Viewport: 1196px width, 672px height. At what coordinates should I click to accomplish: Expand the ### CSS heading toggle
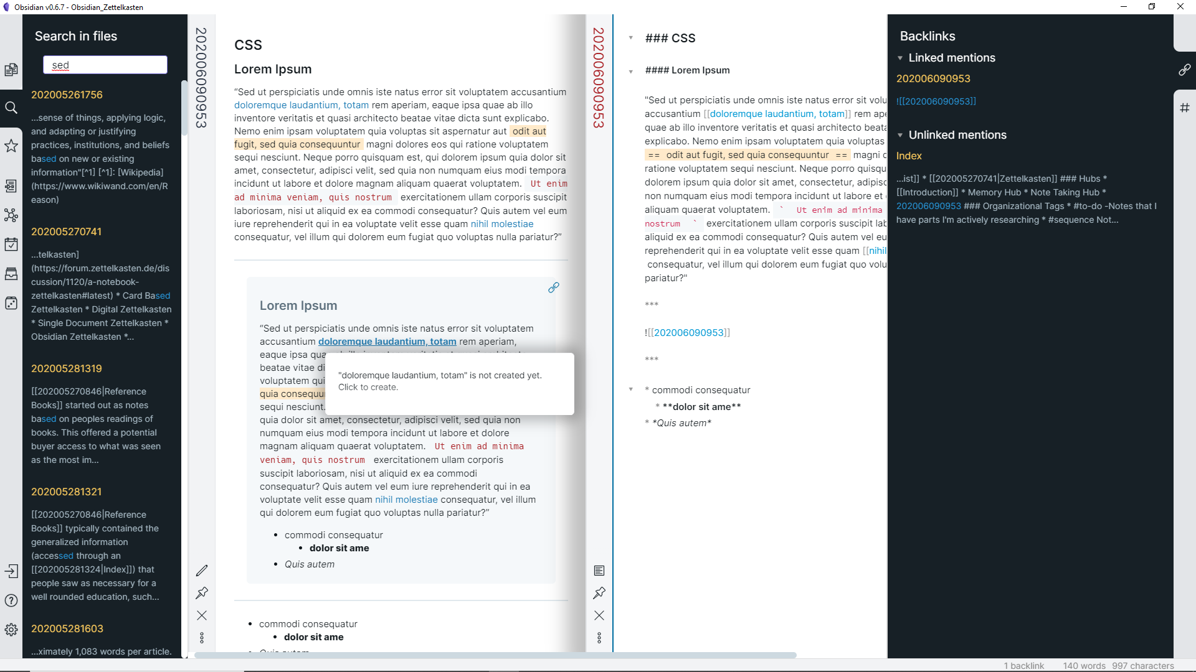632,38
